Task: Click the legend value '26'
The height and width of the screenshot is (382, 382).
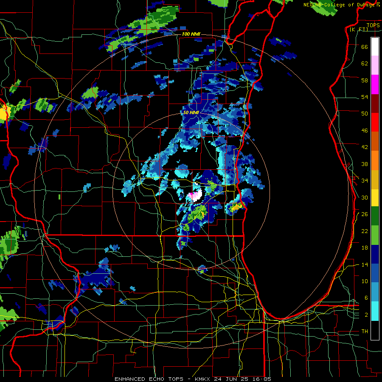Action: [x=365, y=214]
